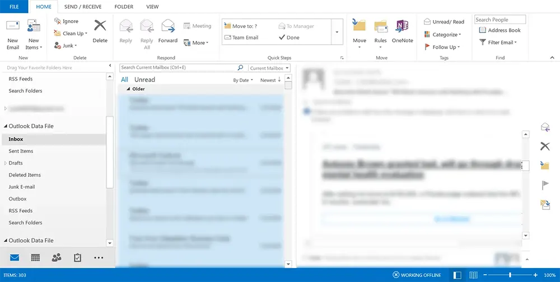Click the mark-read envelope quick-action icon
The width and height of the screenshot is (560, 282).
545,205
